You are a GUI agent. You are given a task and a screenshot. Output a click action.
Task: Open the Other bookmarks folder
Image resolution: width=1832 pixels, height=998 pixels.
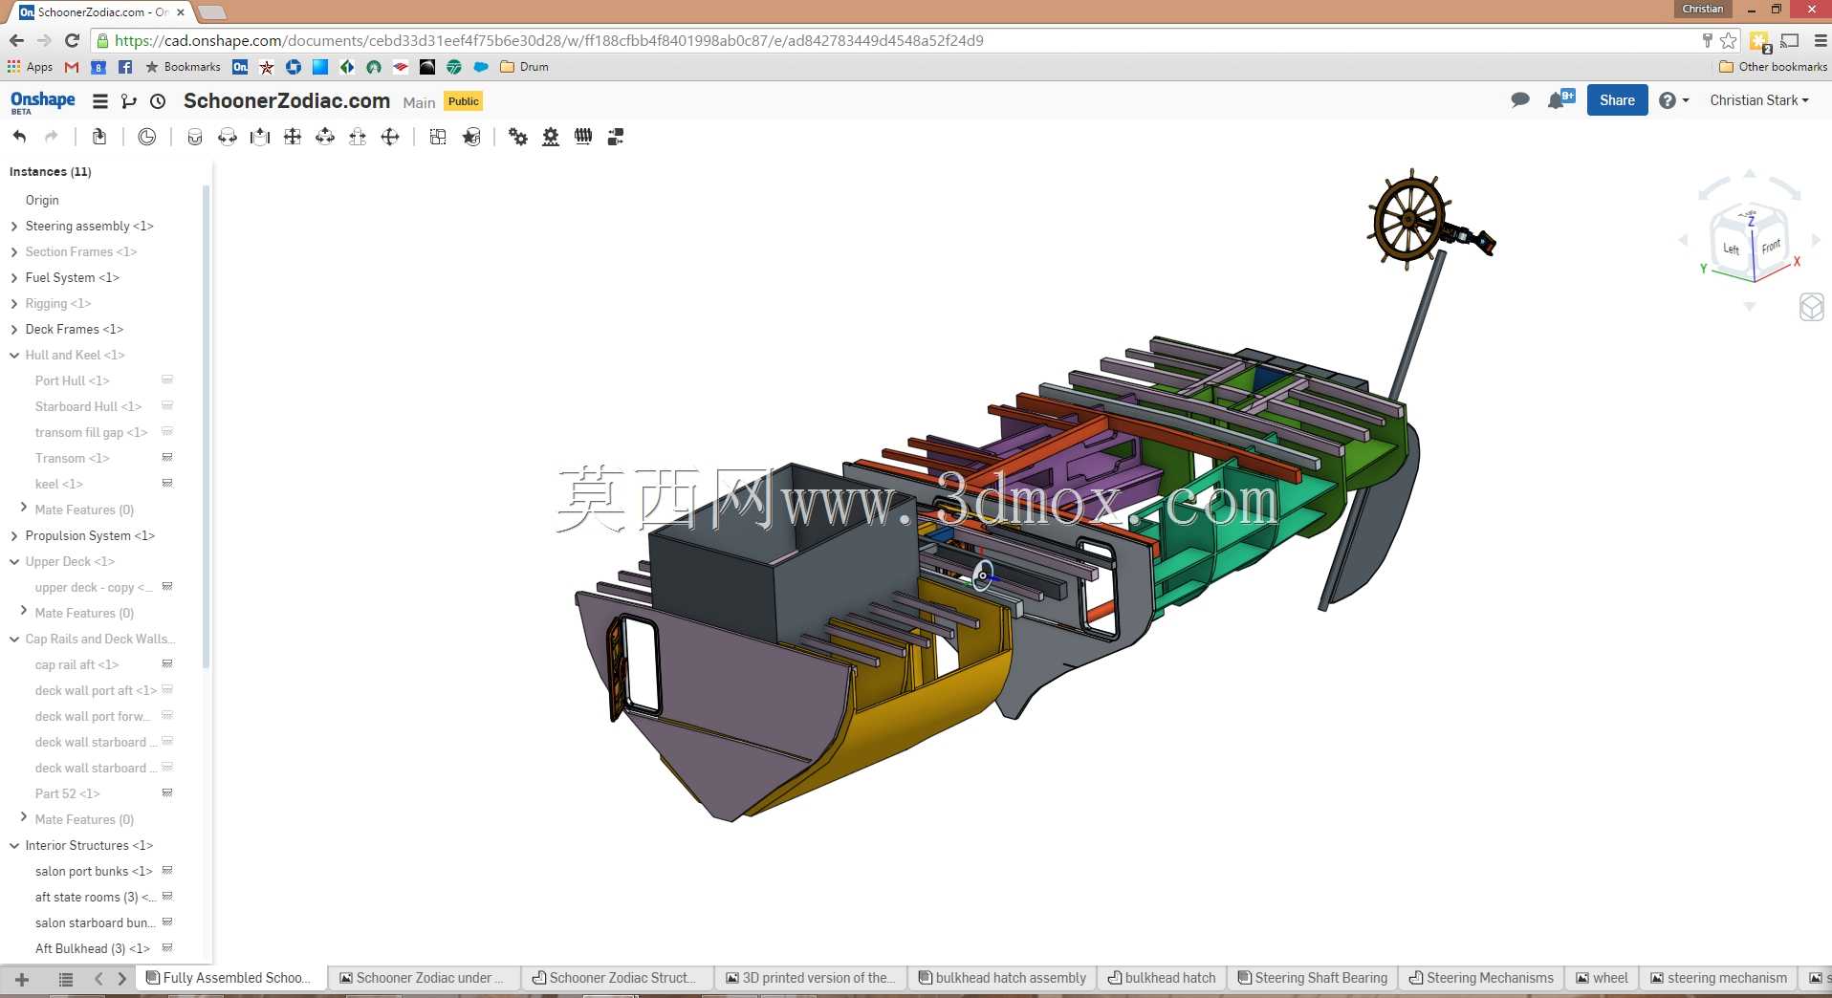coord(1773,67)
